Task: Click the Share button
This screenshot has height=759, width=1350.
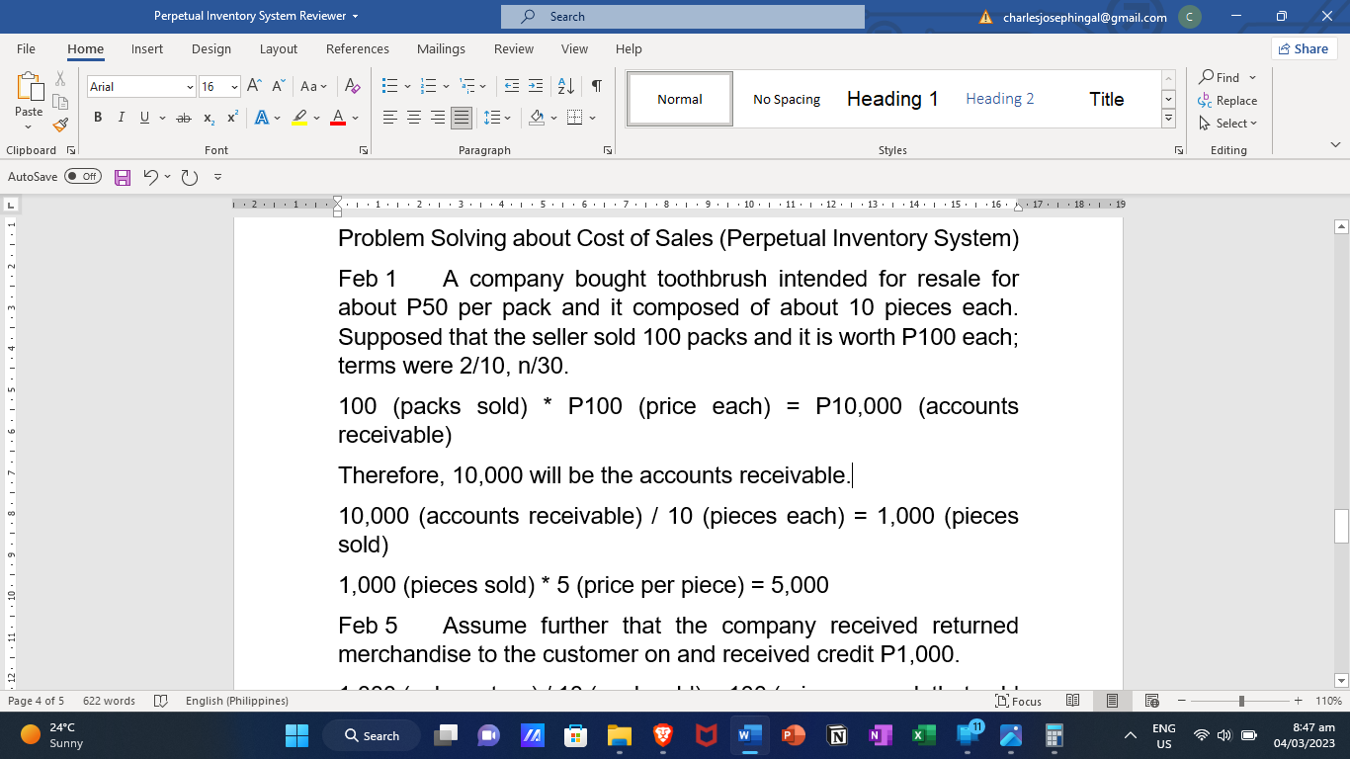Action: pyautogui.click(x=1304, y=48)
